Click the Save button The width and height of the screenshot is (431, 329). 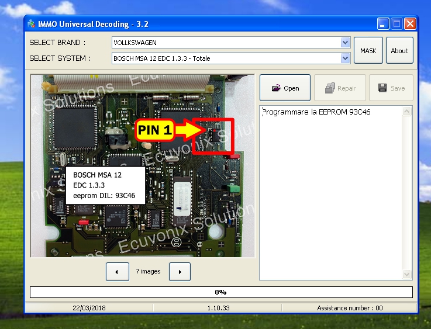pos(391,88)
